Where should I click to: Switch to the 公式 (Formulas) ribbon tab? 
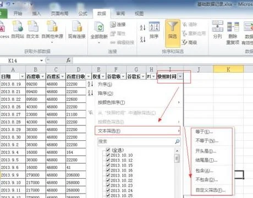83,13
